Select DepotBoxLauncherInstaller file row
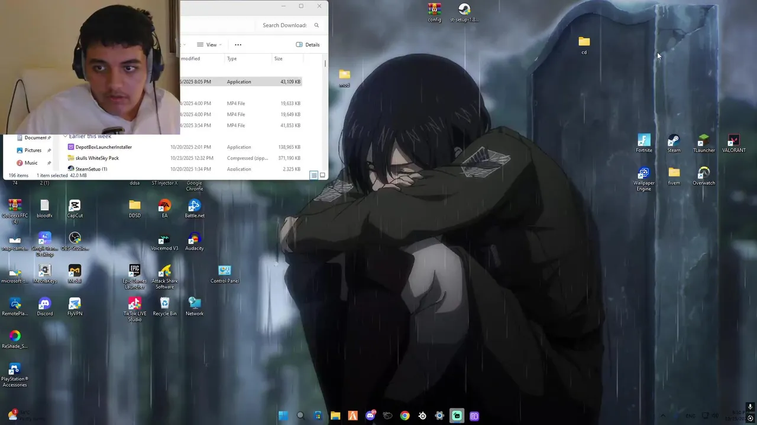Image resolution: width=757 pixels, height=425 pixels. (x=184, y=147)
